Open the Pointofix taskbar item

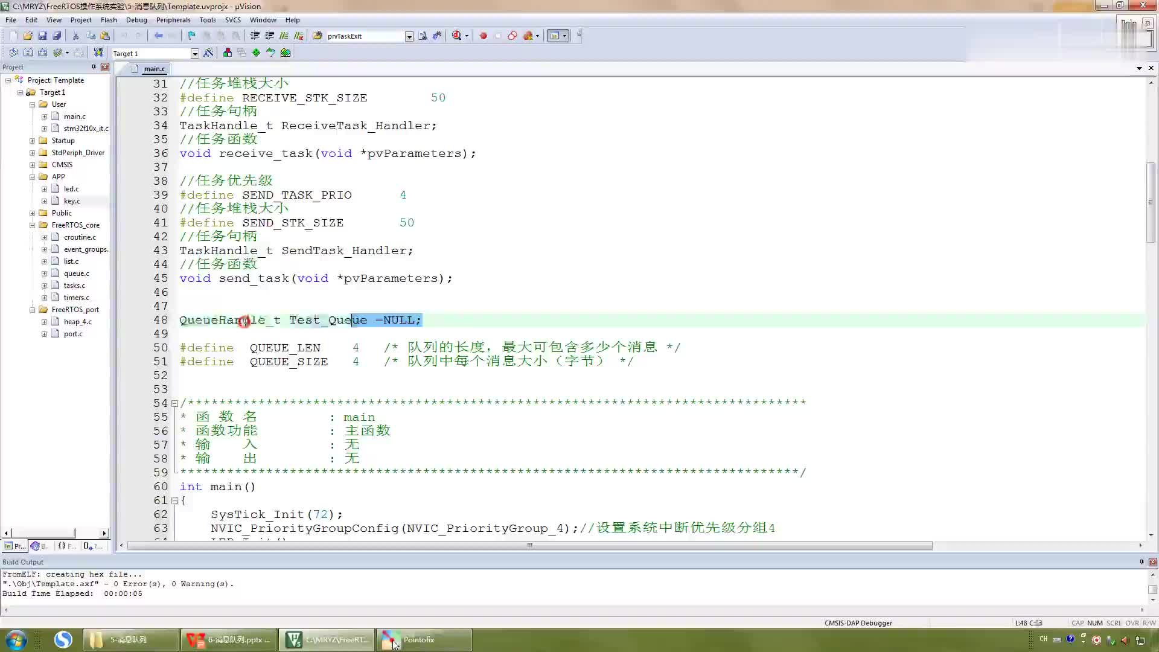click(x=424, y=640)
